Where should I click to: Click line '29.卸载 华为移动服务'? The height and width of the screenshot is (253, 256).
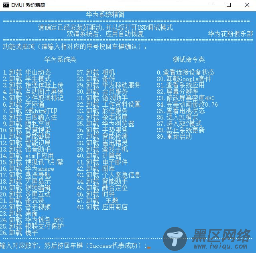click(109, 85)
